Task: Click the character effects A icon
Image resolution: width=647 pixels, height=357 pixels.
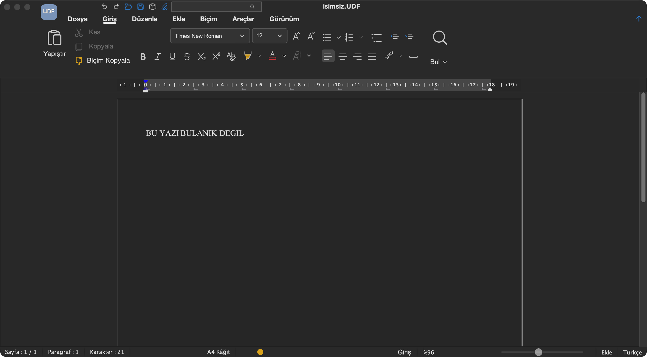Action: pos(297,56)
